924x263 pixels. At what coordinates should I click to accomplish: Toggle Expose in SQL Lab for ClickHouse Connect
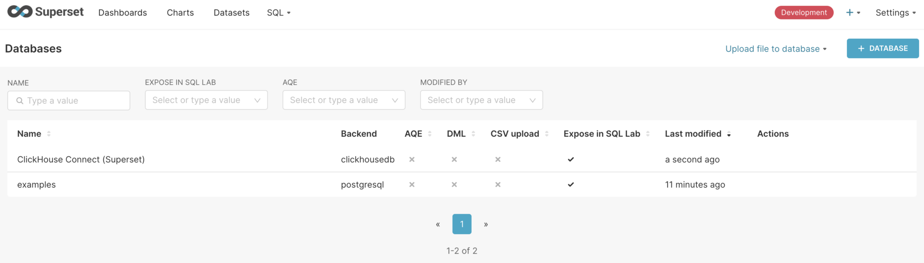571,159
